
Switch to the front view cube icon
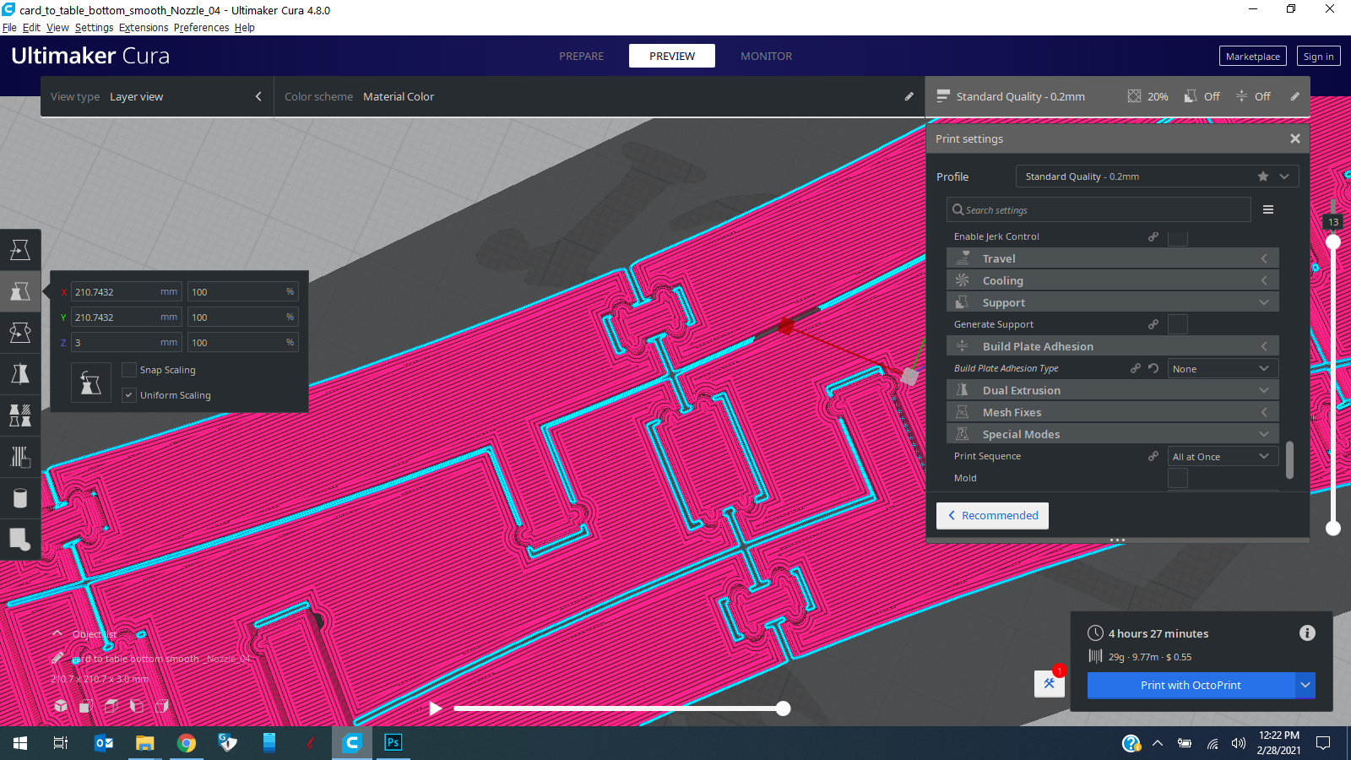pyautogui.click(x=85, y=706)
